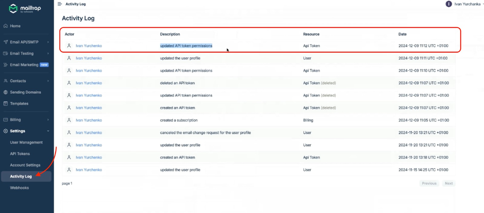
Task: Click the Resource column header
Action: pos(311,34)
